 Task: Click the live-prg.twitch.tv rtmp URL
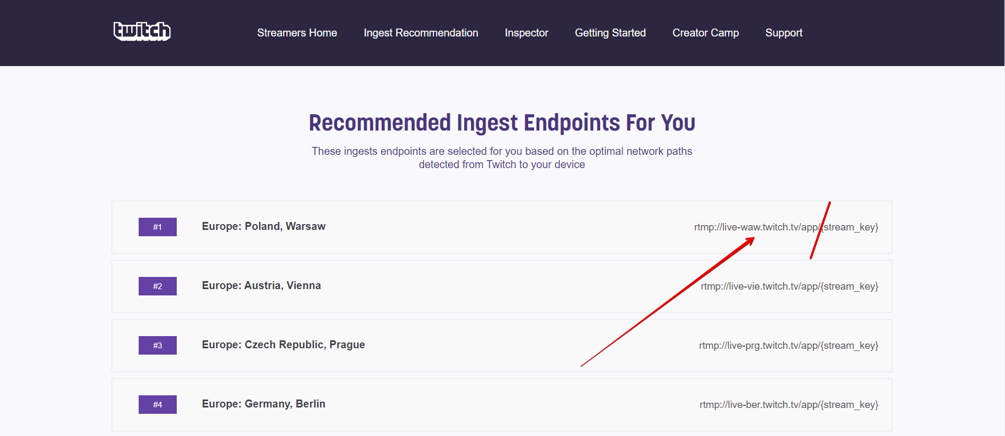click(789, 346)
